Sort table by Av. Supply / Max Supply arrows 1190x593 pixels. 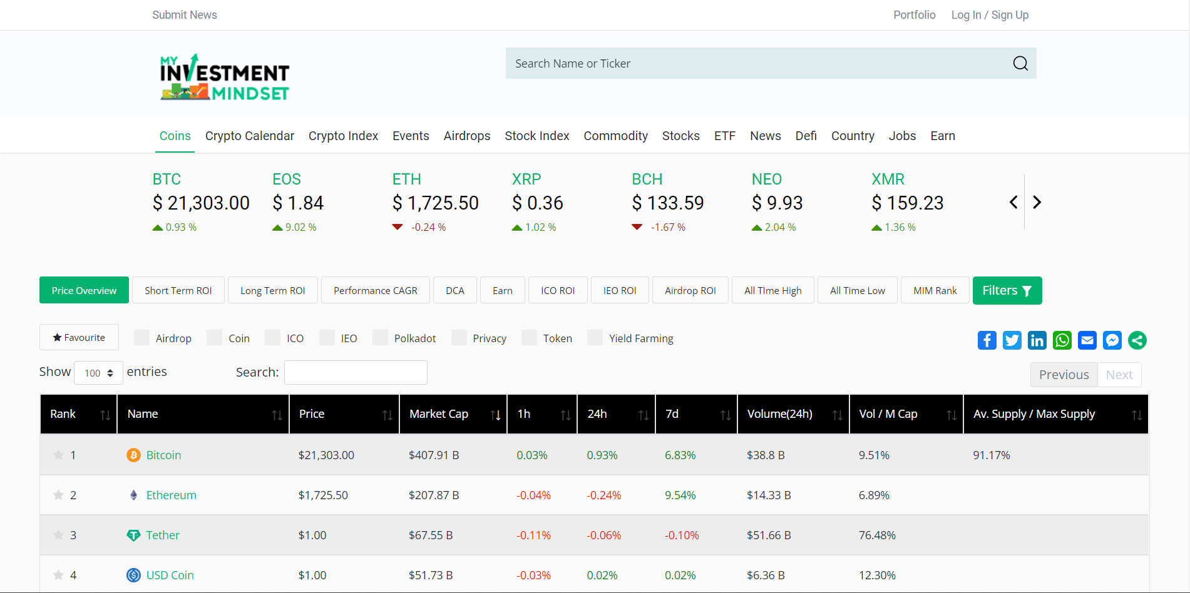[1137, 415]
